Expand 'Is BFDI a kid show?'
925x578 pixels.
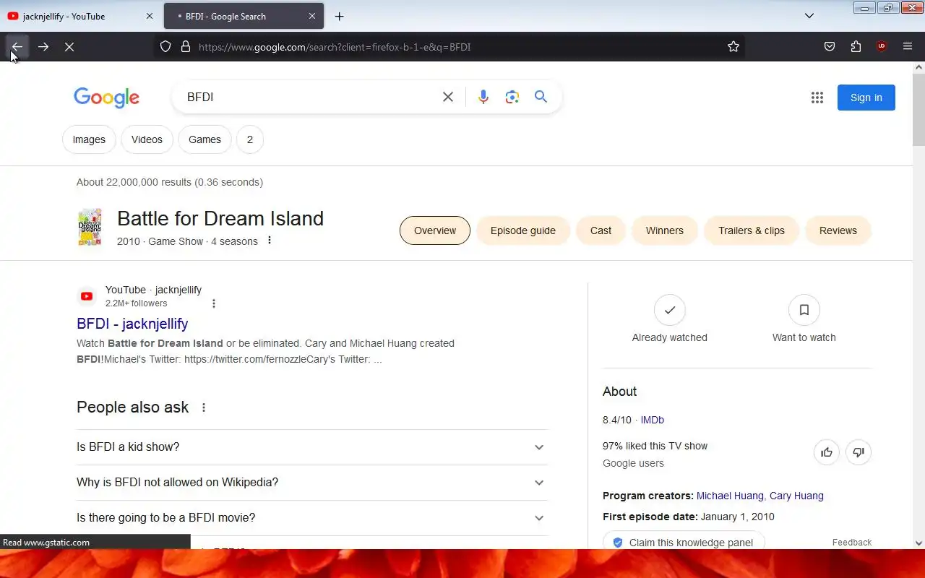(x=312, y=447)
